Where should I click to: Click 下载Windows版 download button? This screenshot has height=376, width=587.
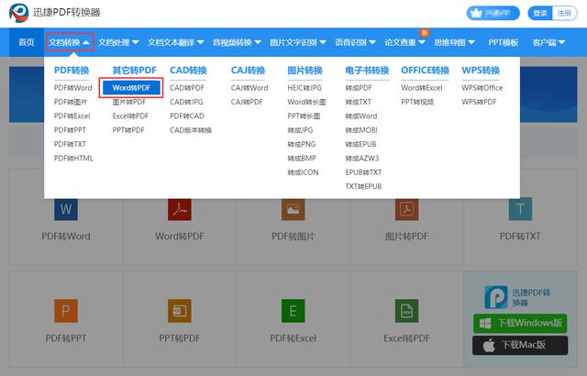coord(520,323)
